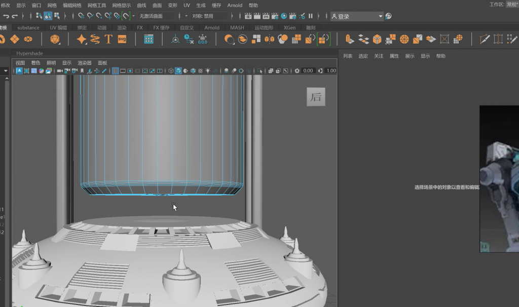
Task: Open the 编辑网格 menu
Action: pyautogui.click(x=72, y=5)
